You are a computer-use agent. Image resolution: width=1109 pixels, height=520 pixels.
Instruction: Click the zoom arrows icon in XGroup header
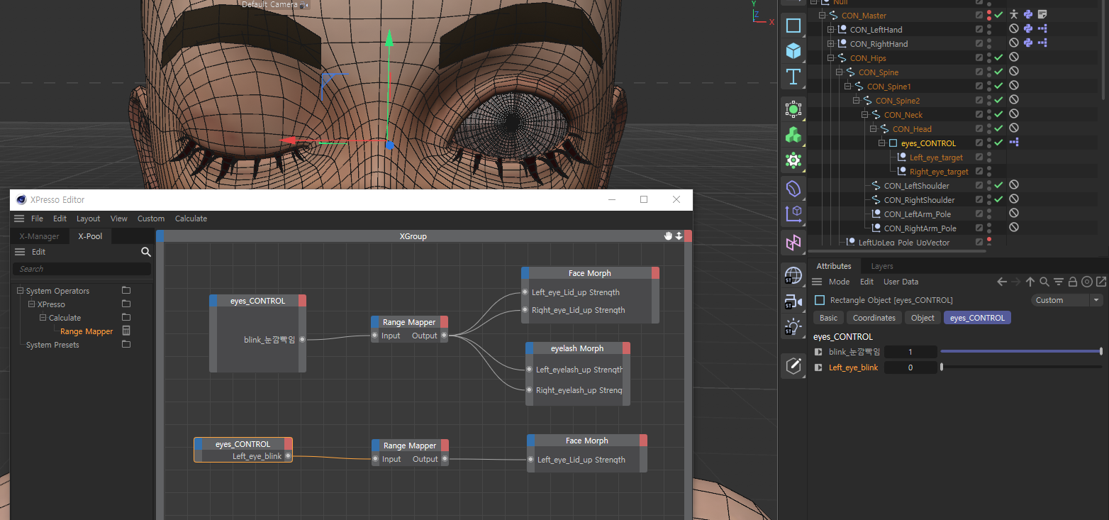click(x=679, y=236)
